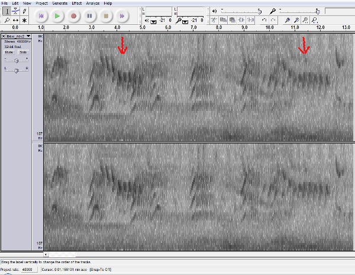Choose the Draw pencil tool
Screen dimensions: 355x275
coord(24,11)
